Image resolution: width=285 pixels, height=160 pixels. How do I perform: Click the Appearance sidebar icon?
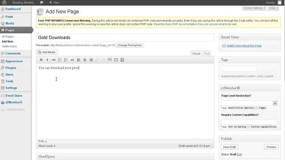point(3,61)
